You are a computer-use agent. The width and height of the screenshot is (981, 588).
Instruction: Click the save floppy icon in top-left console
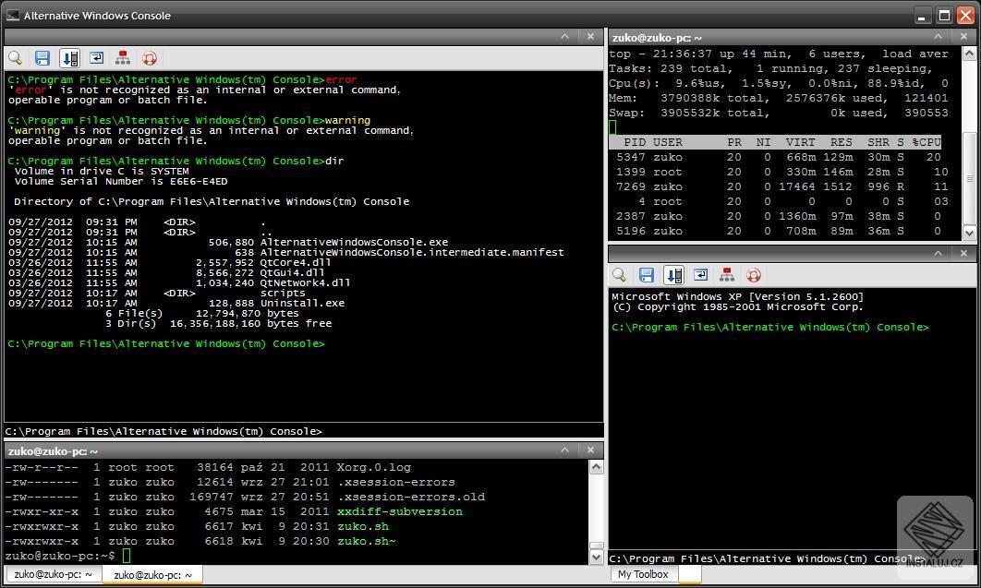coord(42,58)
